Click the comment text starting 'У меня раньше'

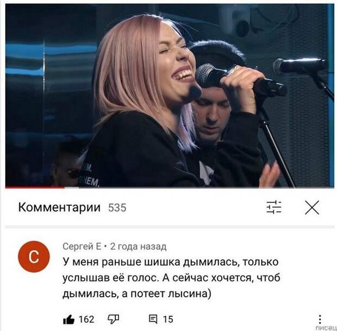172,278
